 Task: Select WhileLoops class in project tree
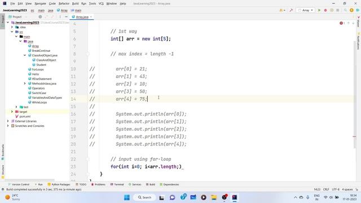(x=39, y=103)
